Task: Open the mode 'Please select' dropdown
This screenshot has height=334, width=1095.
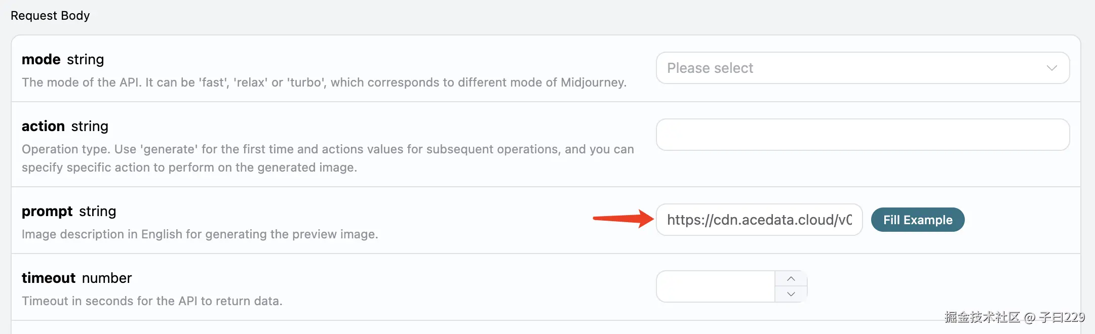Action: 851,68
